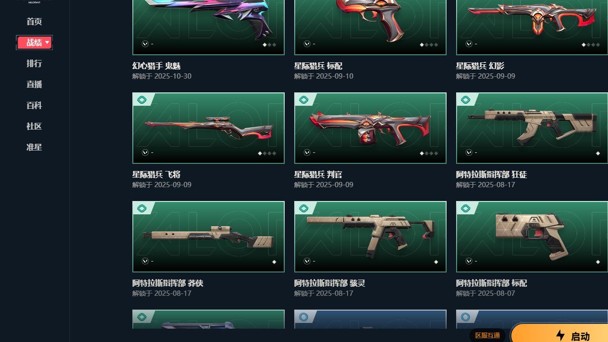608x342 pixels.
Task: Open the 百科 sidebar entry
Action: coord(34,105)
